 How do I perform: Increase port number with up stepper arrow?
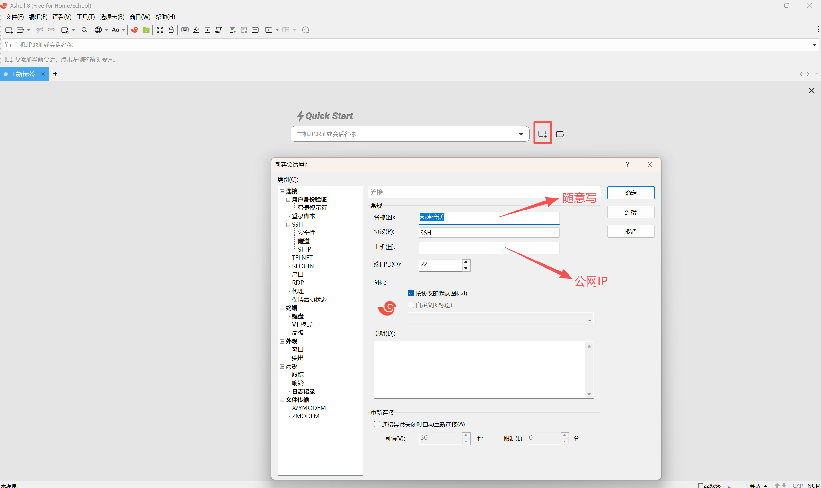tap(466, 262)
